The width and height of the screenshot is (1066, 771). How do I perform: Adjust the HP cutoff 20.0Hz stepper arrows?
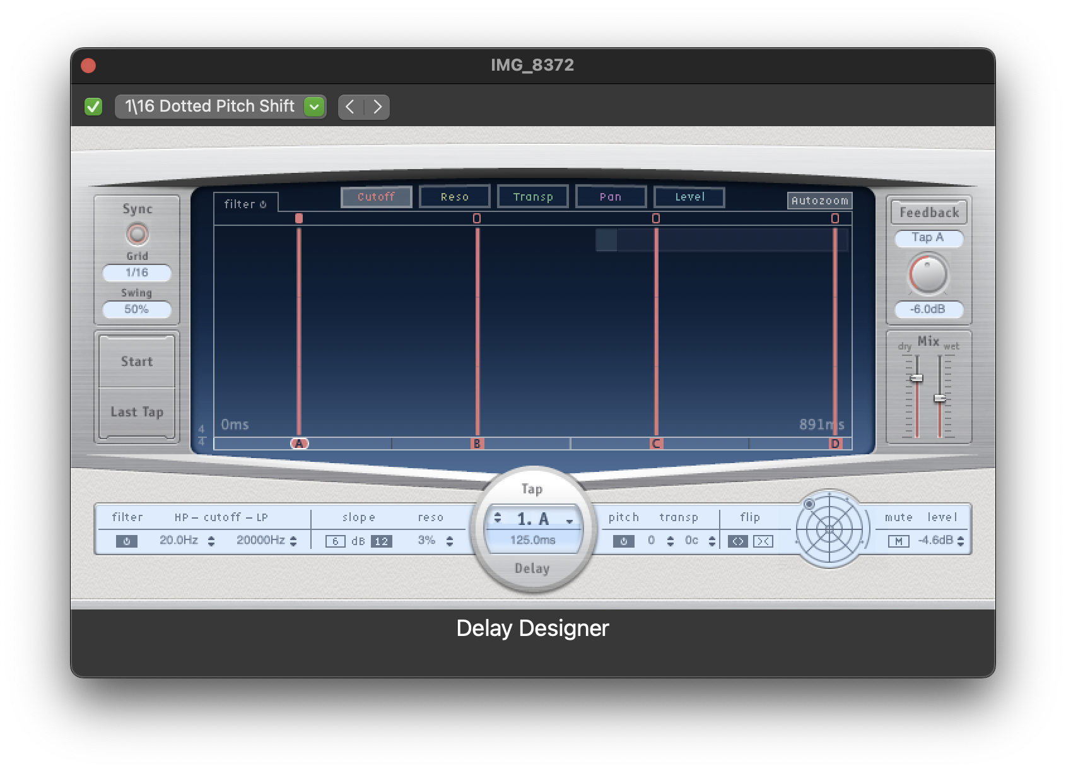click(x=211, y=541)
